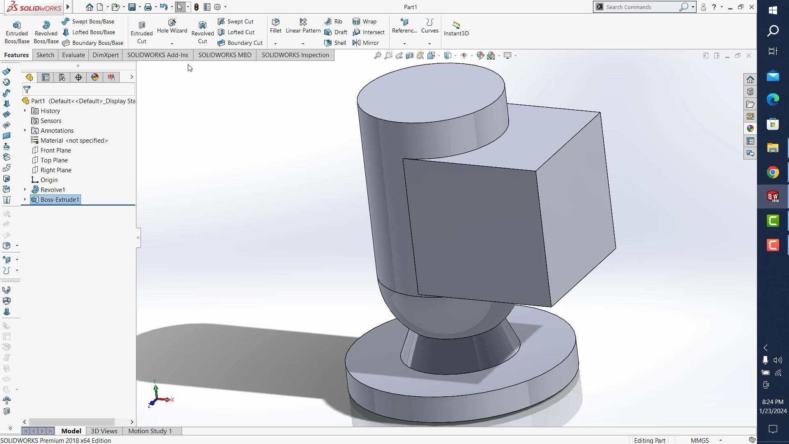789x444 pixels.
Task: Open the Motion Study 1 tab
Action: (150, 431)
